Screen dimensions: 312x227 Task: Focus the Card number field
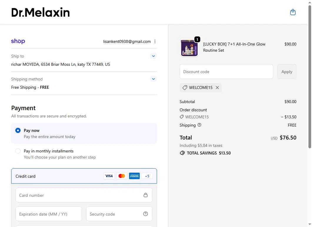[x=84, y=195]
